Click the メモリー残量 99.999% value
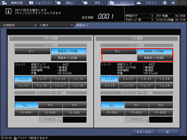Image resolution: width=187 pixels, height=140 pixels. pos(180,16)
